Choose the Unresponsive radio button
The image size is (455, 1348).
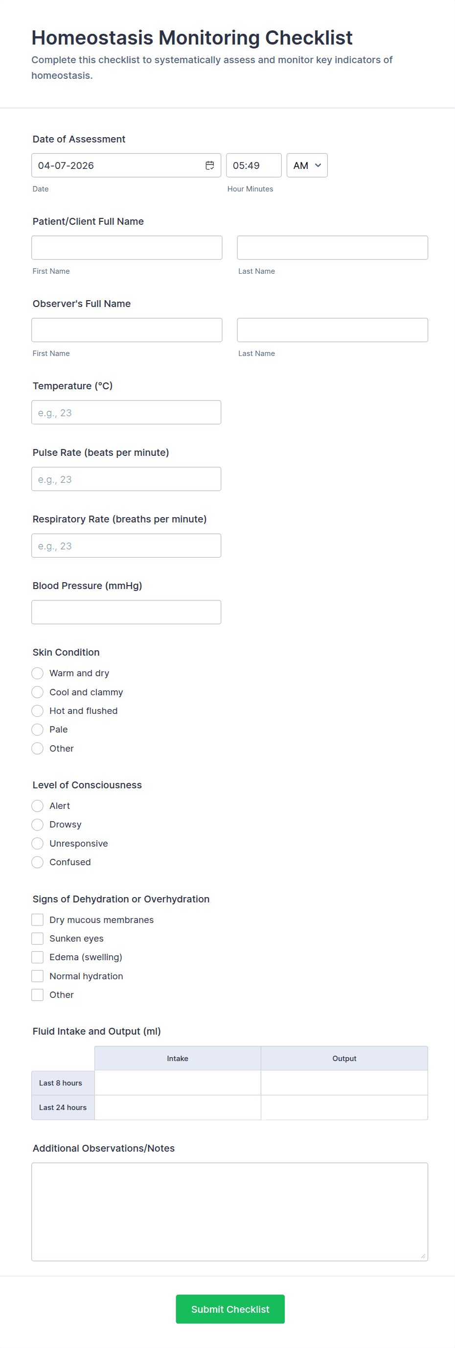(x=38, y=844)
